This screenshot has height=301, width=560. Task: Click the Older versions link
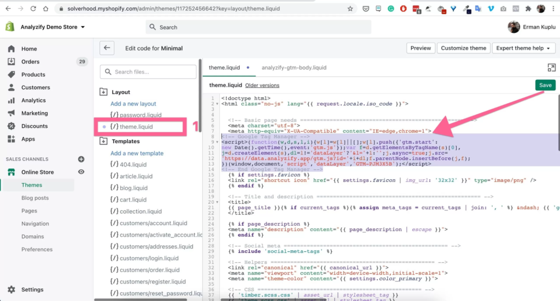(x=262, y=85)
